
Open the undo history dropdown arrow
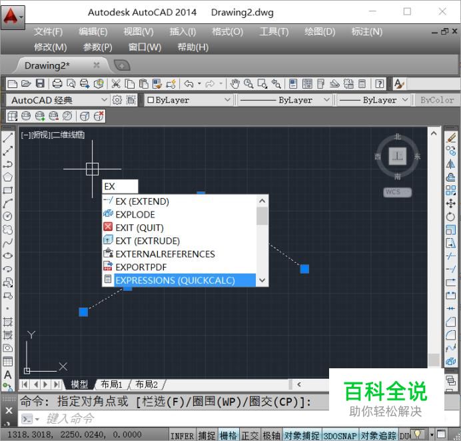(x=199, y=84)
